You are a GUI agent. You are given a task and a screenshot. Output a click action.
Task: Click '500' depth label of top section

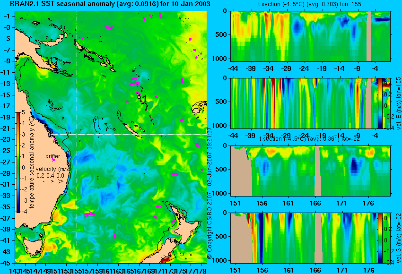tap(221, 34)
